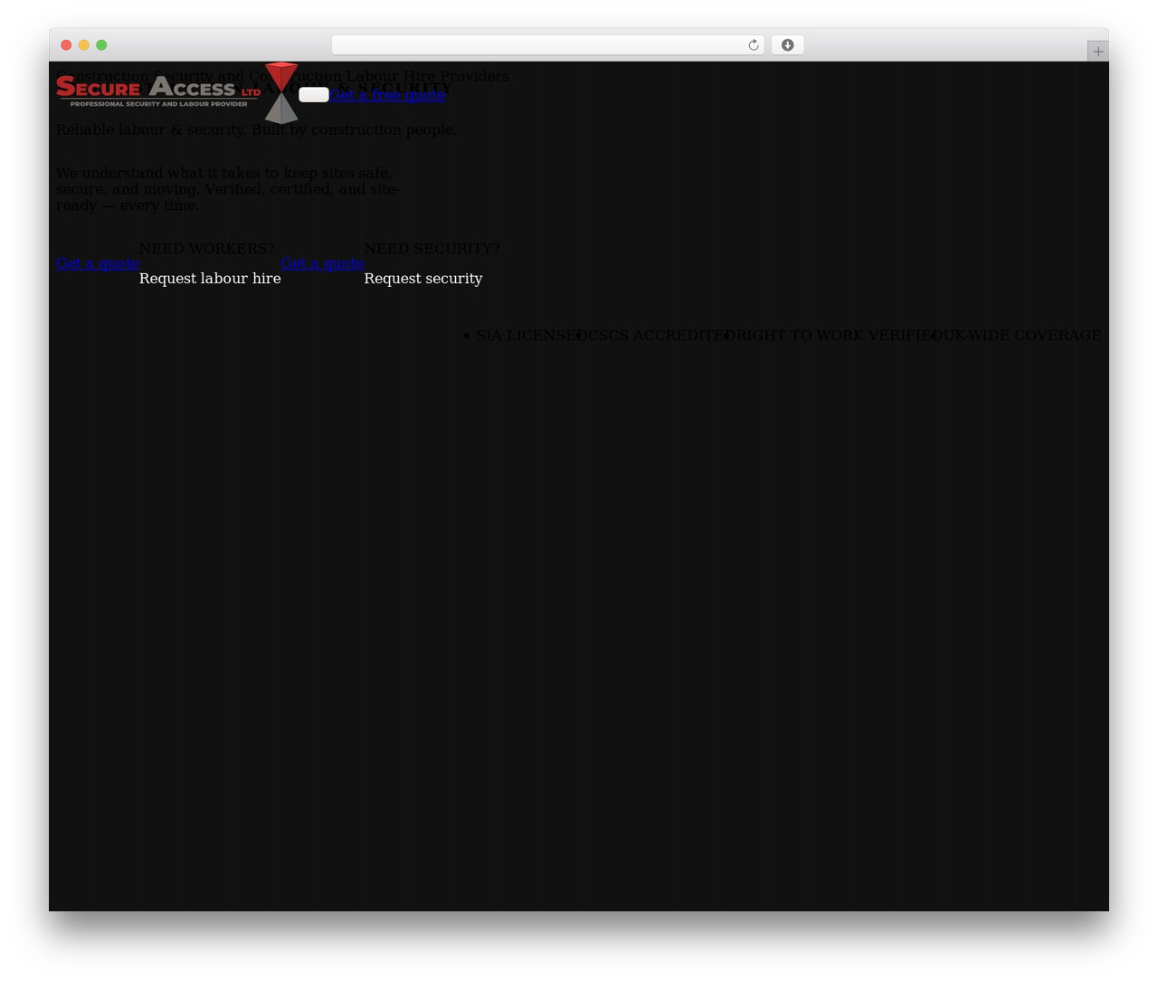Click the 'We understand what it takes' paragraph

(228, 189)
